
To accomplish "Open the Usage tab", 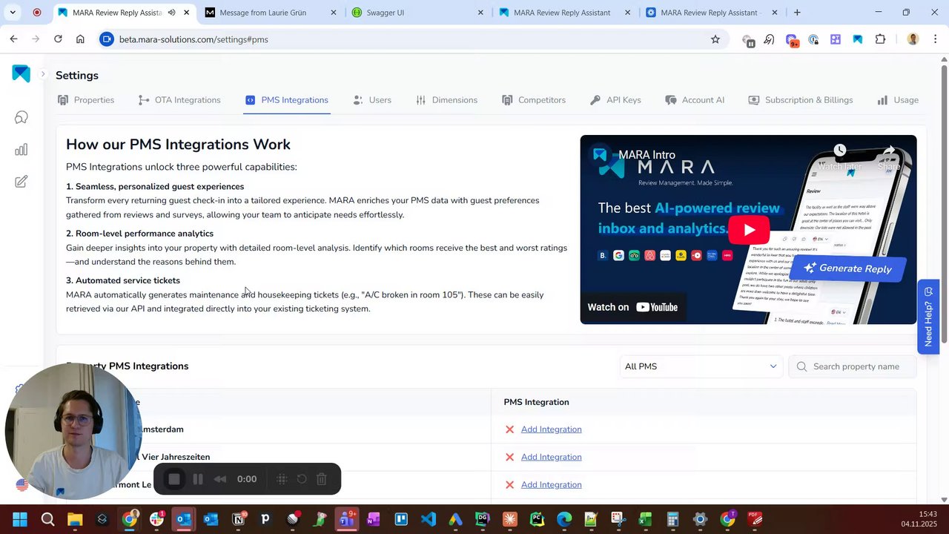I will pos(898,100).
